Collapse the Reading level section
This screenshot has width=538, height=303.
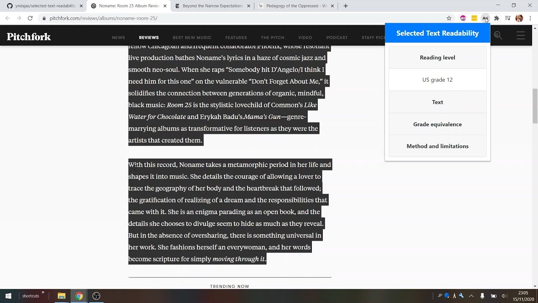coord(438,57)
